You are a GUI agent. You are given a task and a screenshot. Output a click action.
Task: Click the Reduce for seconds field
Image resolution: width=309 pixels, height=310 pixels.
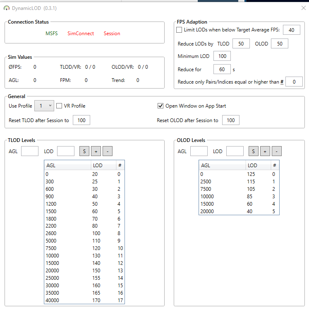222,69
